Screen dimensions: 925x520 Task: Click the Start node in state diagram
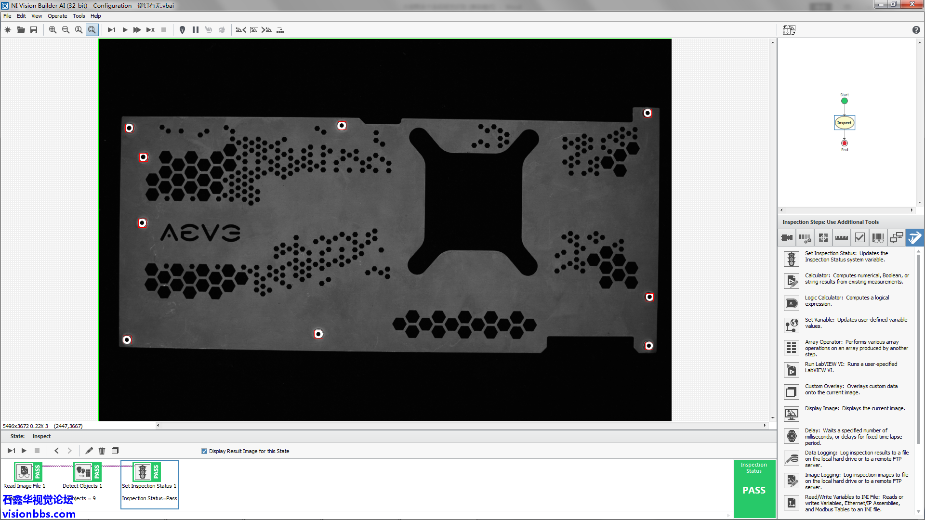844,101
